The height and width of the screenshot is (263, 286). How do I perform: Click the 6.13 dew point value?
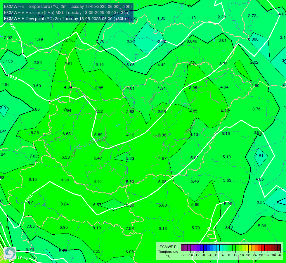162,229
